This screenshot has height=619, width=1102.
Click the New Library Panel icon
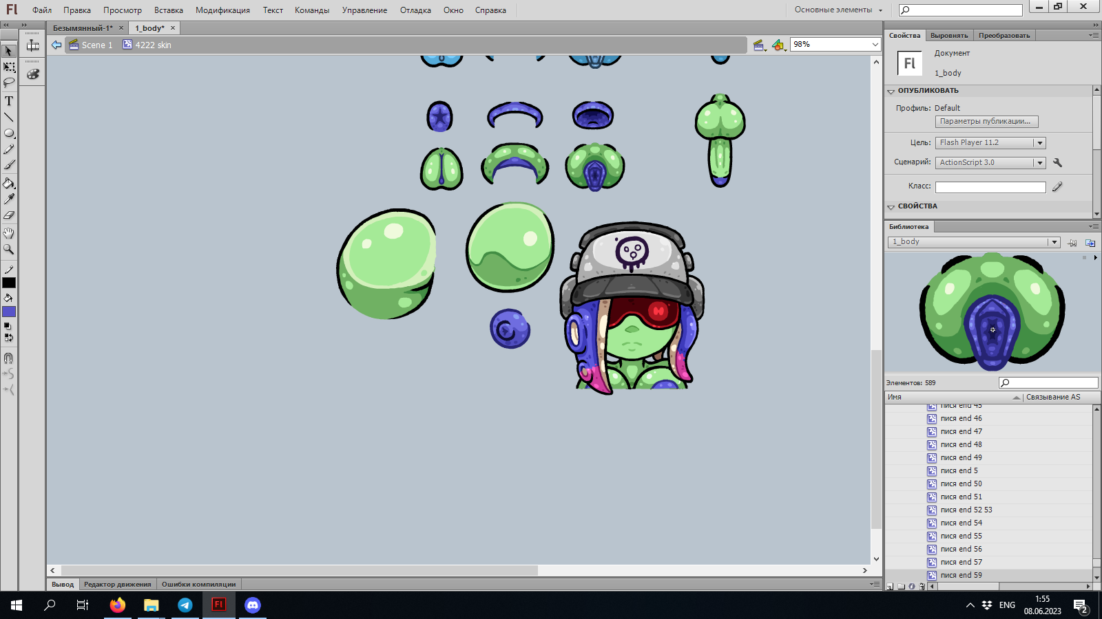tap(1090, 242)
